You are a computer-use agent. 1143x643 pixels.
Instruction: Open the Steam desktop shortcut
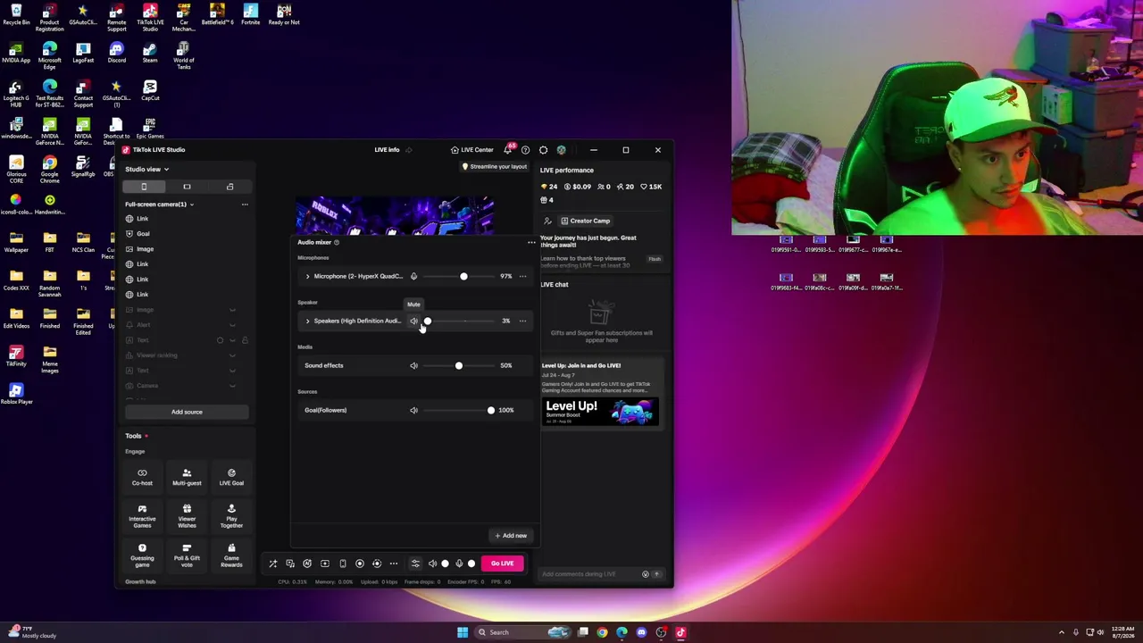(x=150, y=52)
